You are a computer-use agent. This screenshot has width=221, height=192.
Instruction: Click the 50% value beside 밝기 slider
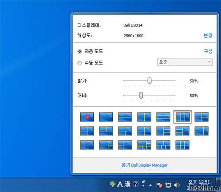(194, 81)
